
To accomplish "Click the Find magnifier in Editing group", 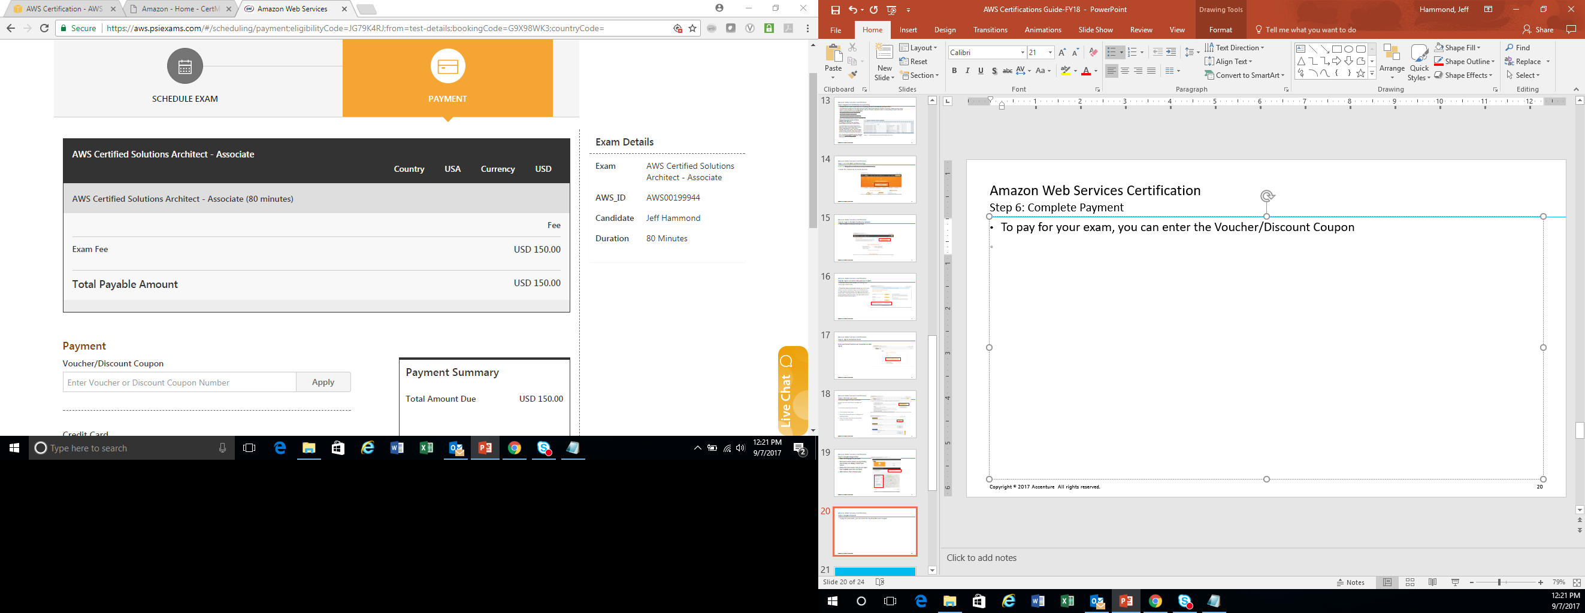I will [1510, 47].
